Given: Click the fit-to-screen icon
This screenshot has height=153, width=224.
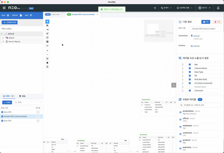Looking at the screenshot, I should coord(47,59).
